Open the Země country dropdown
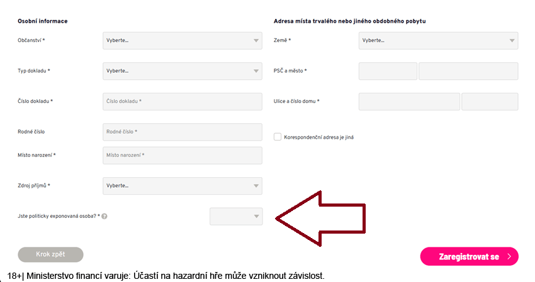 (439, 41)
